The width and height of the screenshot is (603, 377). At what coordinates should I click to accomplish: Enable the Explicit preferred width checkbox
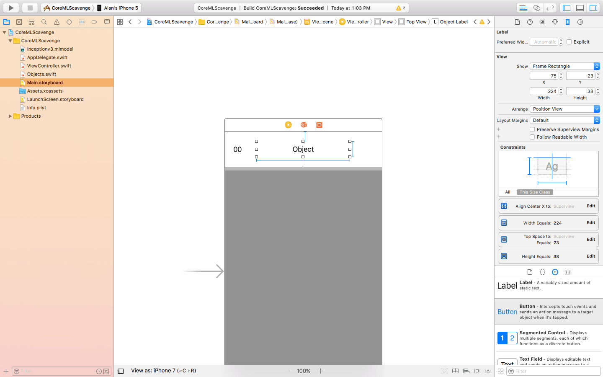(569, 42)
